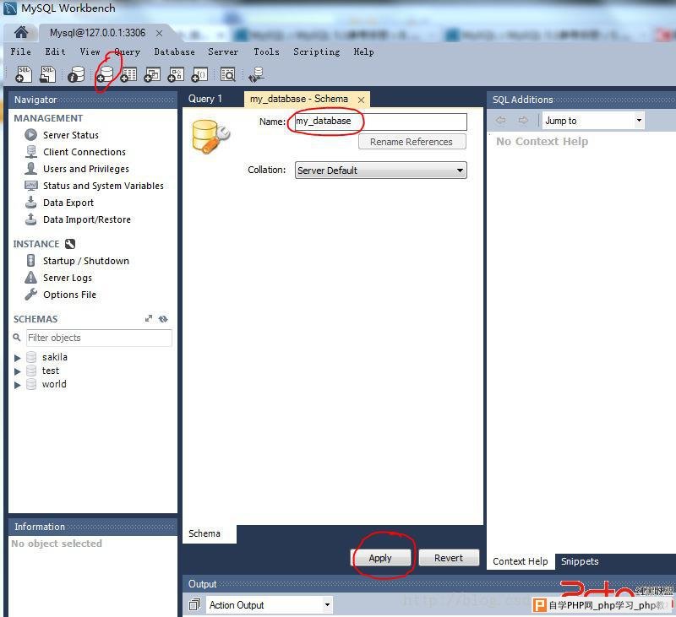Expand the world schema

click(17, 385)
